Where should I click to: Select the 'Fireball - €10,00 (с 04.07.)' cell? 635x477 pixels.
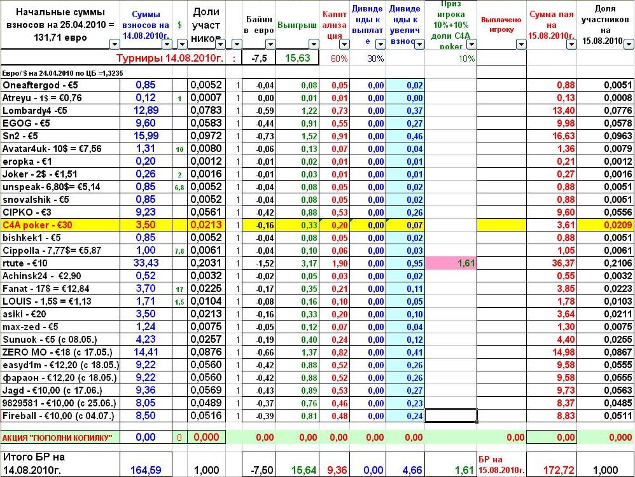[60, 416]
